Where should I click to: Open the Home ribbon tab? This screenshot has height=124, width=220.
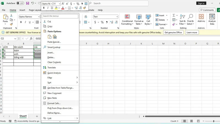point(13,10)
